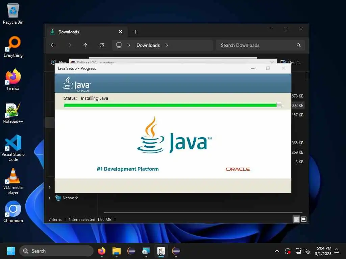This screenshot has width=346, height=259.
Task: Expand the chevron after Downloads in address bar
Action: click(167, 45)
